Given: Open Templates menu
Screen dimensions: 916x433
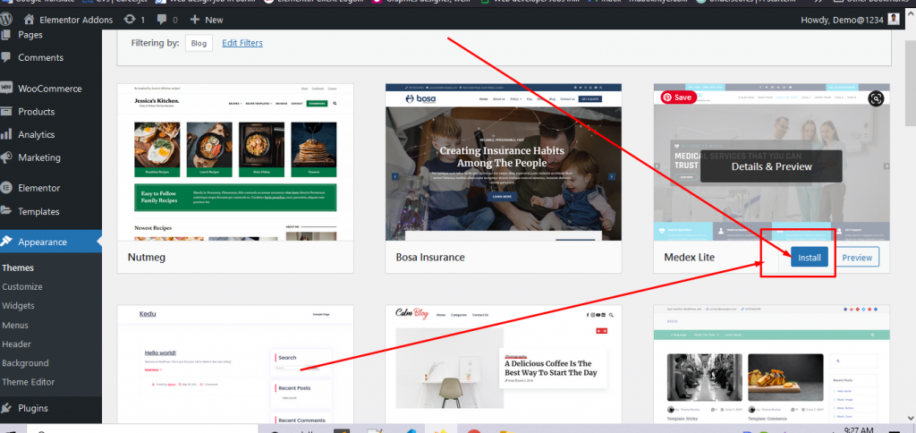Looking at the screenshot, I should 38,211.
